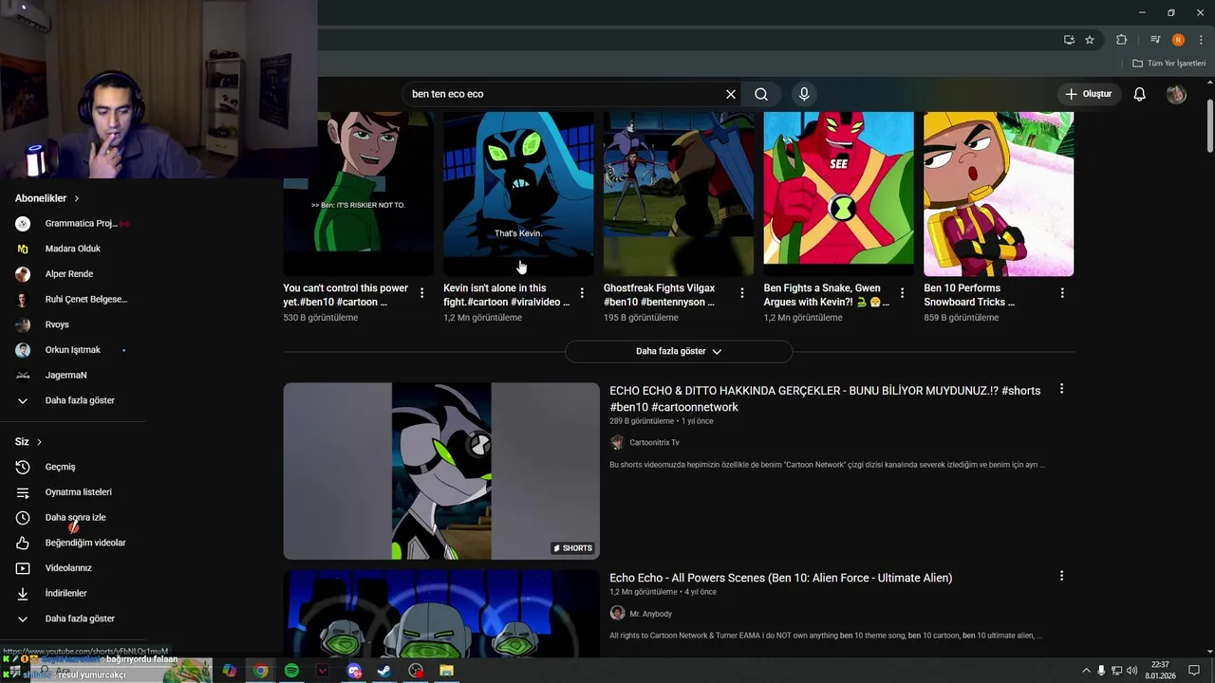Click the install app icon in address bar
The image size is (1215, 683).
pyautogui.click(x=1069, y=40)
